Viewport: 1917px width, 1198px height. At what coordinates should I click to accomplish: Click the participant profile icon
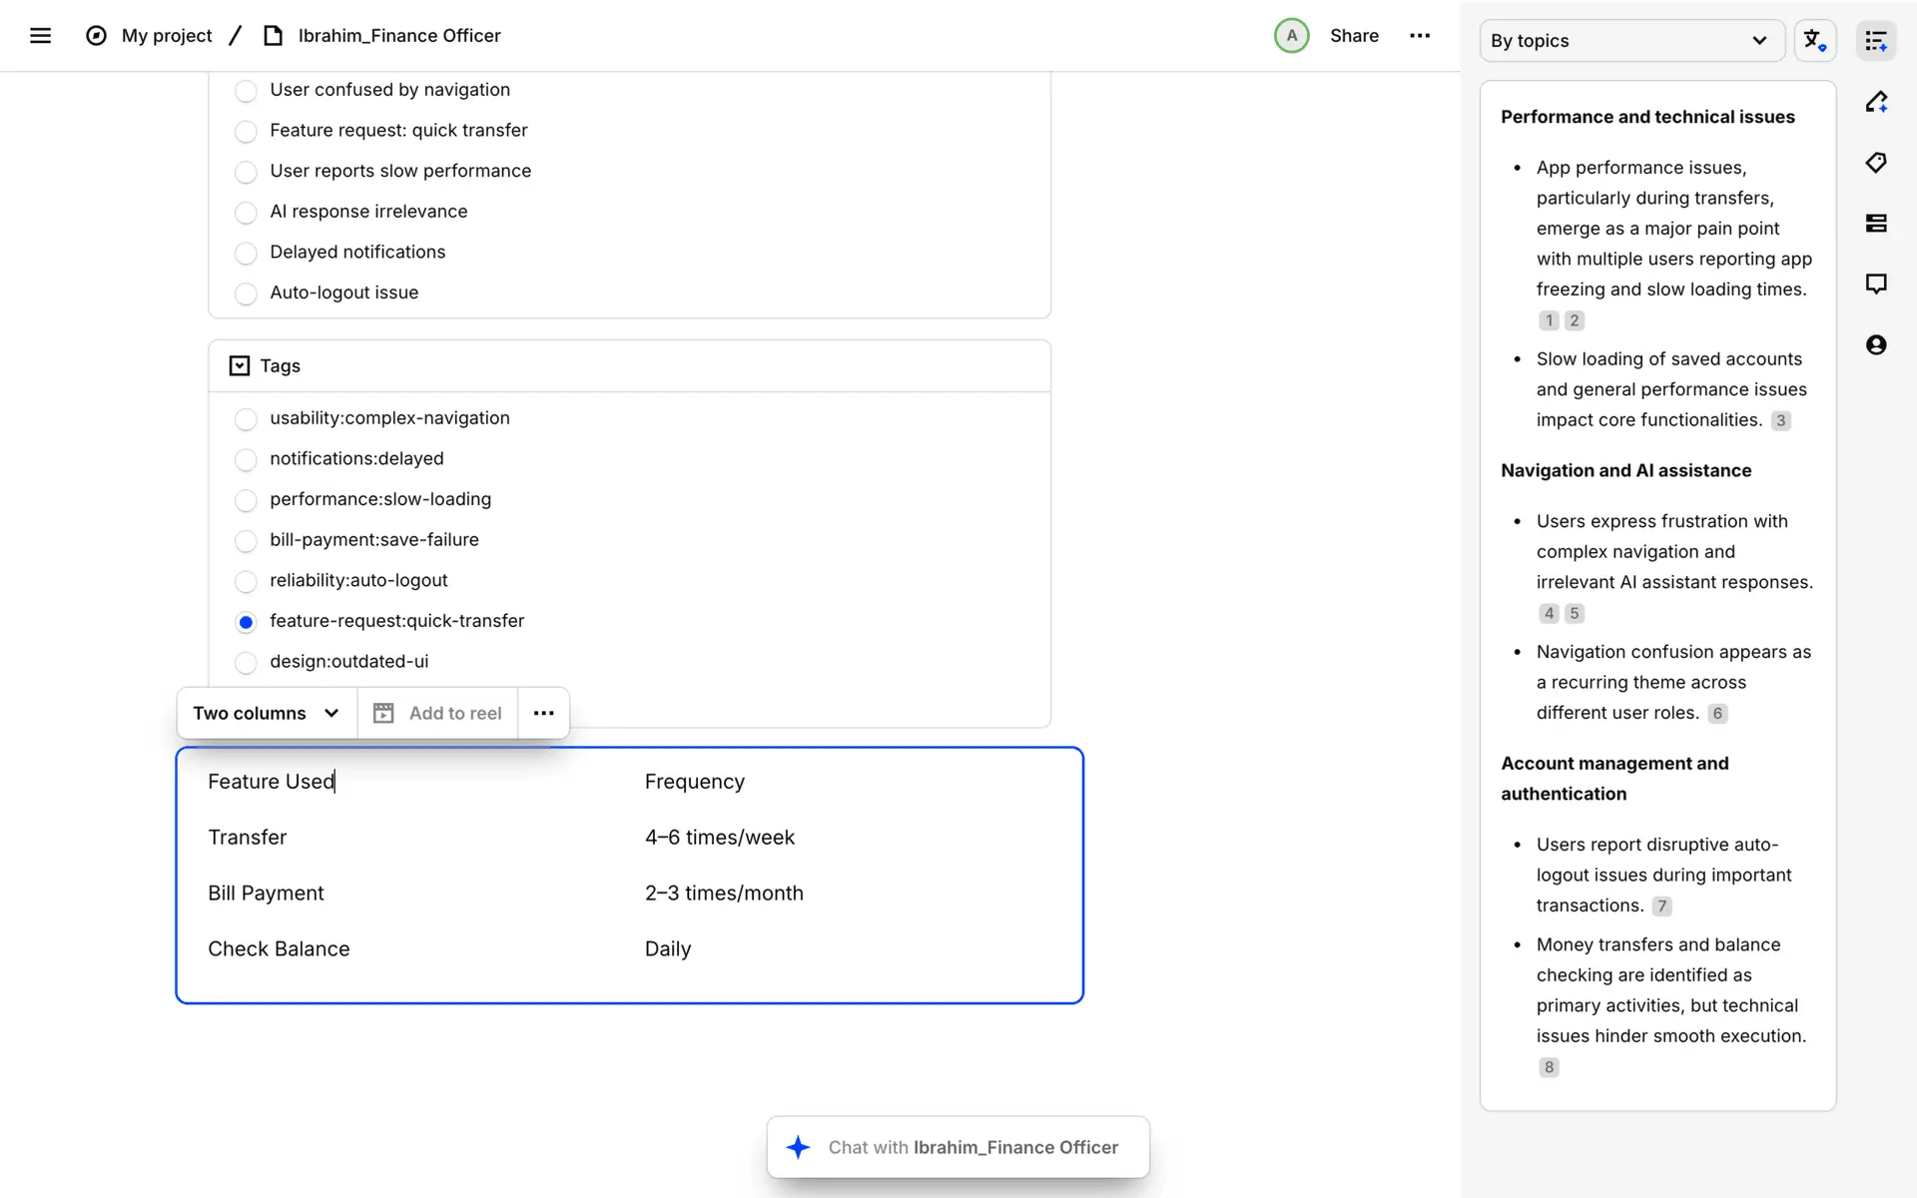pyautogui.click(x=1876, y=345)
